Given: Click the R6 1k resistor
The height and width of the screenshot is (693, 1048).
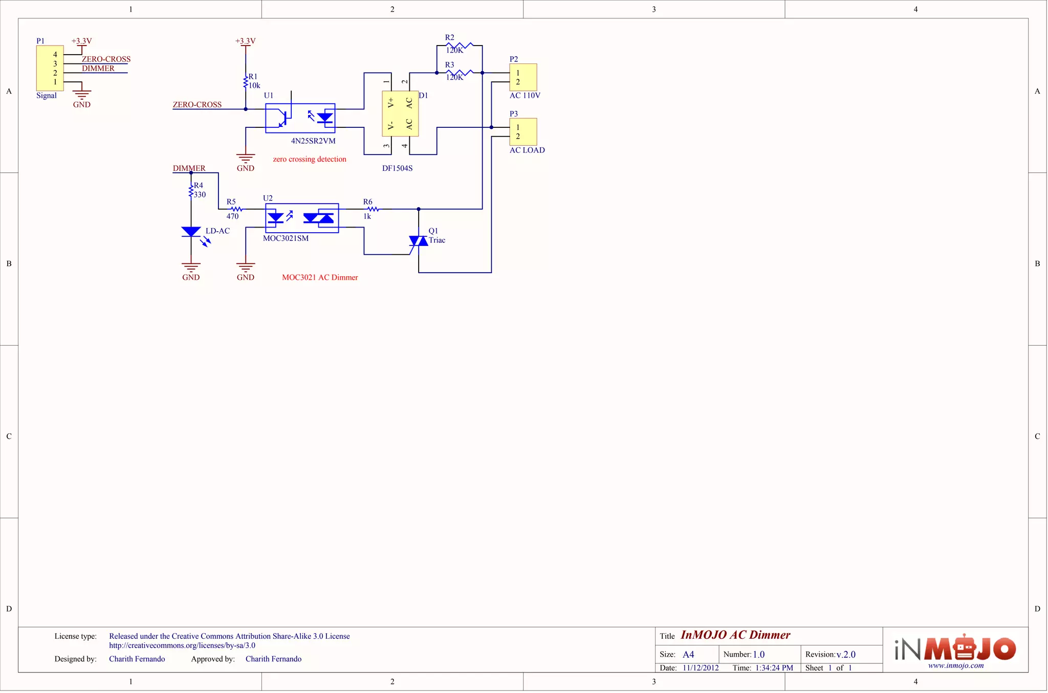Looking at the screenshot, I should (374, 209).
